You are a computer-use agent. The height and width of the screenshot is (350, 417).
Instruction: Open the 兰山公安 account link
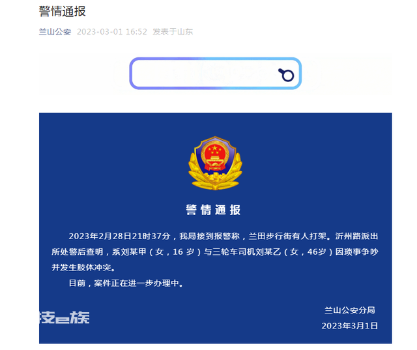coord(55,32)
